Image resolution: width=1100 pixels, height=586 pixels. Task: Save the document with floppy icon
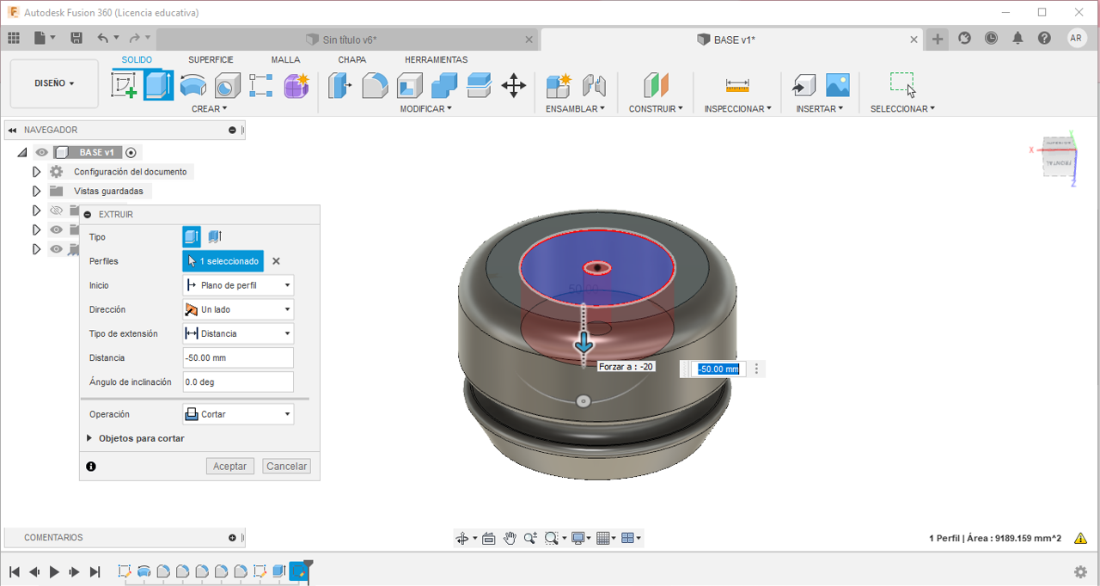tap(76, 38)
